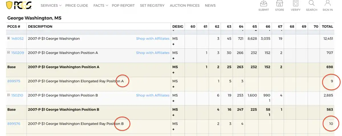Click the 253 cell in Position B row
Viewport: 342px width, 136px height.
[x=240, y=95]
